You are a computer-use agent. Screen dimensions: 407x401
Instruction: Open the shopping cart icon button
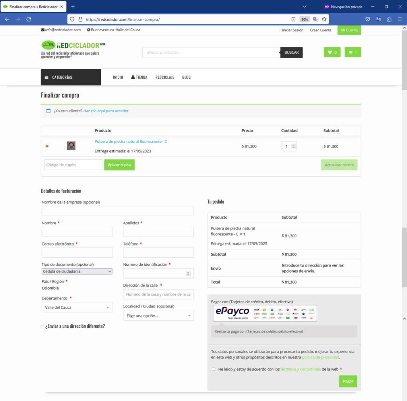click(x=353, y=53)
